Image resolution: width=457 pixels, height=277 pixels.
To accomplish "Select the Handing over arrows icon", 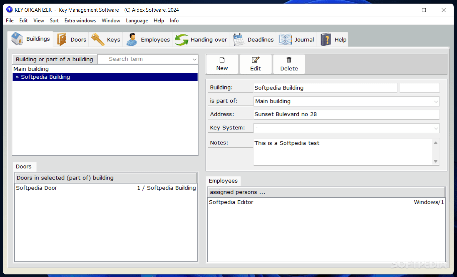I will (x=181, y=39).
